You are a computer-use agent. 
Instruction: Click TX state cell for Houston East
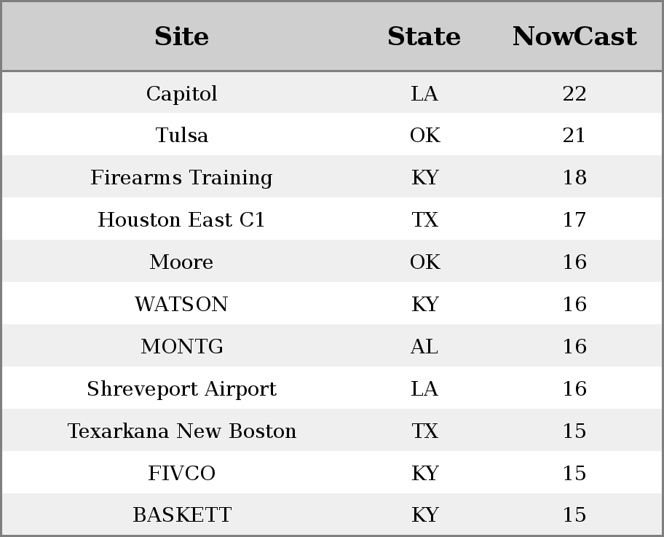(424, 219)
